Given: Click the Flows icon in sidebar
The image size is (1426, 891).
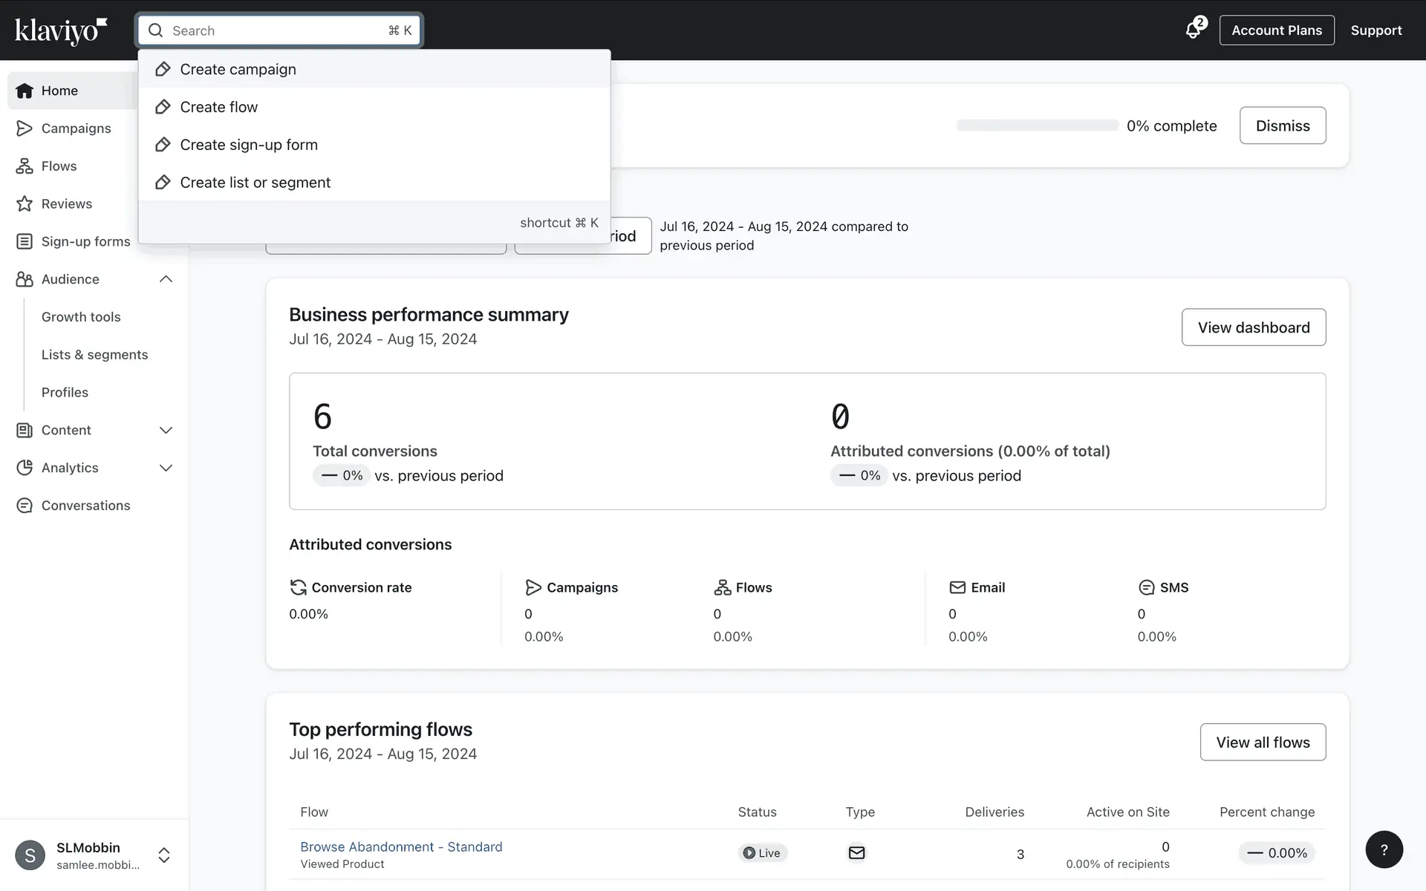Looking at the screenshot, I should pyautogui.click(x=25, y=166).
